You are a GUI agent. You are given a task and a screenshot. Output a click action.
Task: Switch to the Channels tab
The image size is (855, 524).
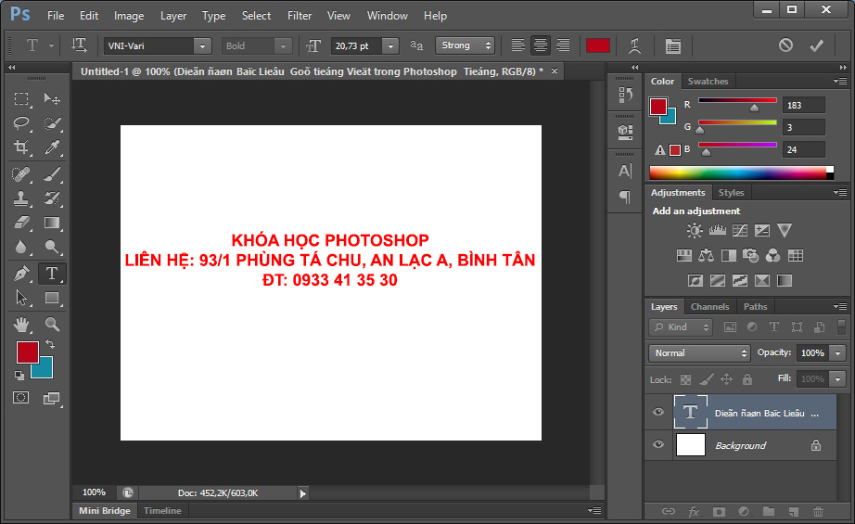(709, 306)
